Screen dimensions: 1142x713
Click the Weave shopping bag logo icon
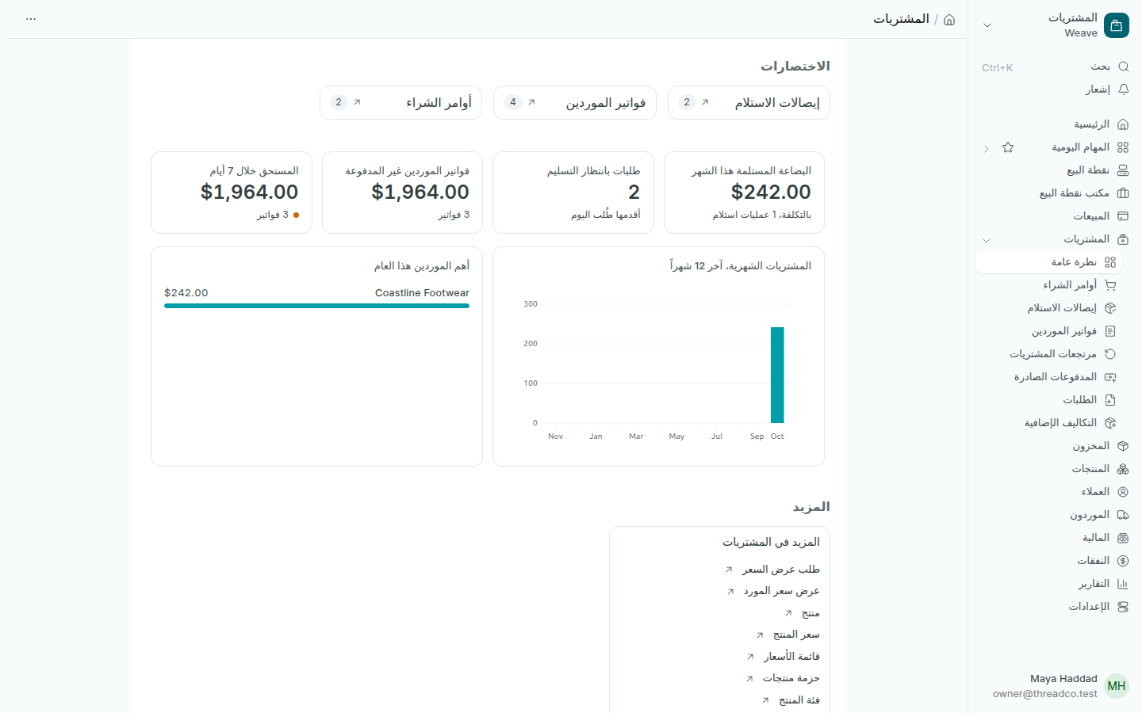click(1116, 25)
